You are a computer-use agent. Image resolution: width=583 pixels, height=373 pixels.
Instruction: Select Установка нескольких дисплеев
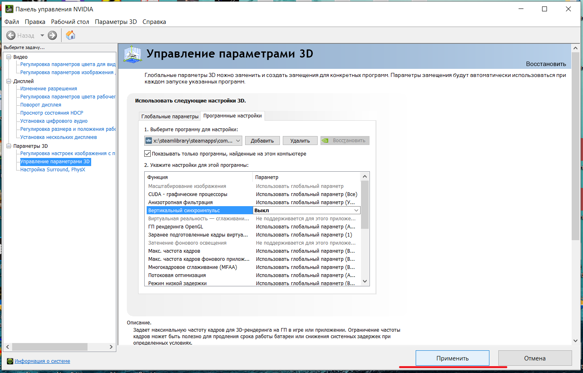[x=59, y=137]
